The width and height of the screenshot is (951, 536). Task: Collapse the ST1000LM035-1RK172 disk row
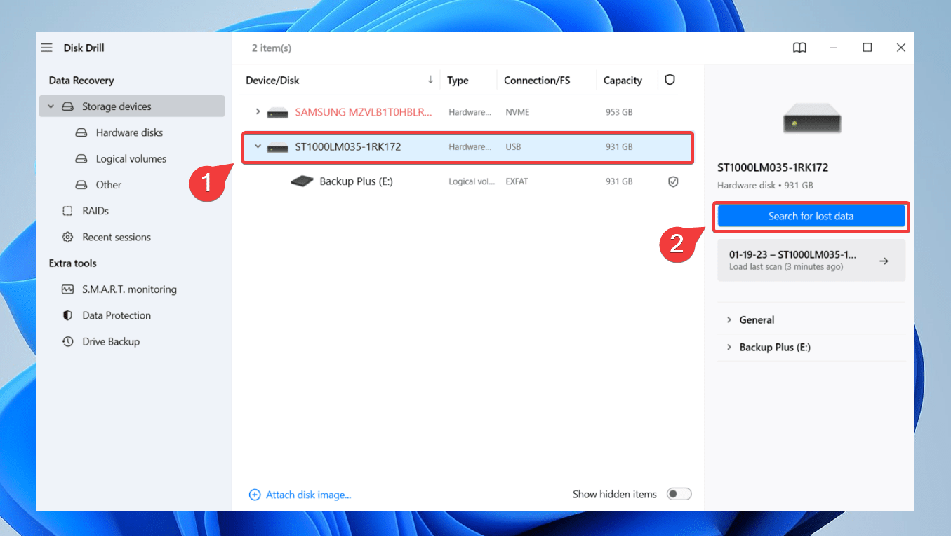pos(258,146)
